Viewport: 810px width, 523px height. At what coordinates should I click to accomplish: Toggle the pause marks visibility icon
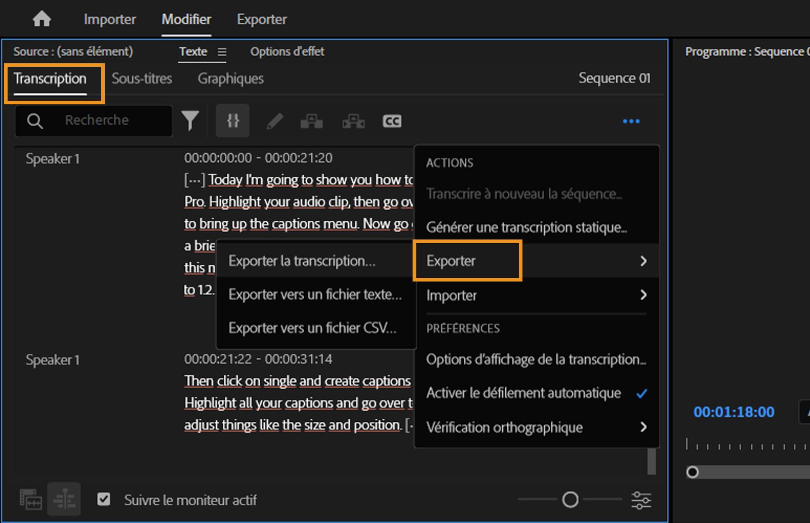pos(232,120)
